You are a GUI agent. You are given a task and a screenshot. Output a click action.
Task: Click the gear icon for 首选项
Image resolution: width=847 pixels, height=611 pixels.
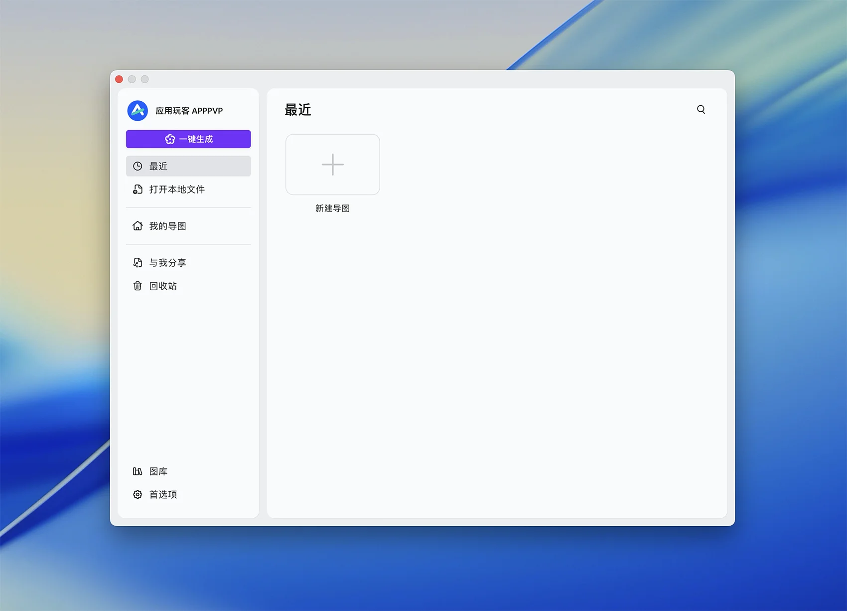coord(138,494)
